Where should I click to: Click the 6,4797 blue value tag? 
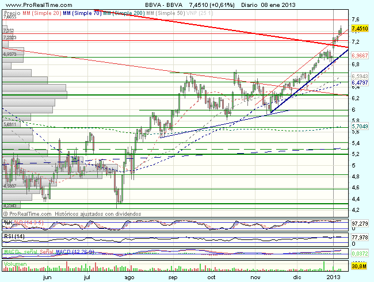360,83
